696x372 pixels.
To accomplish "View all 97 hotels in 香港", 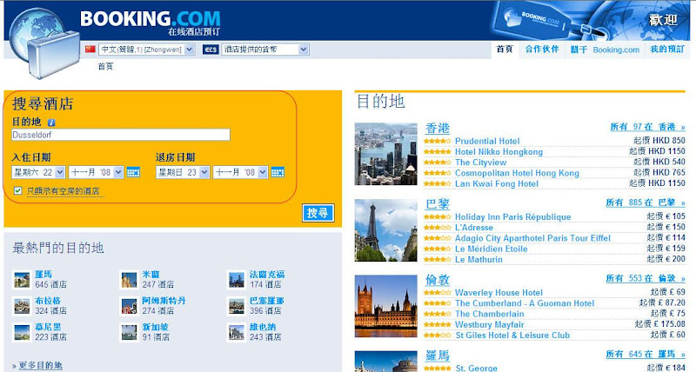I will (x=647, y=127).
